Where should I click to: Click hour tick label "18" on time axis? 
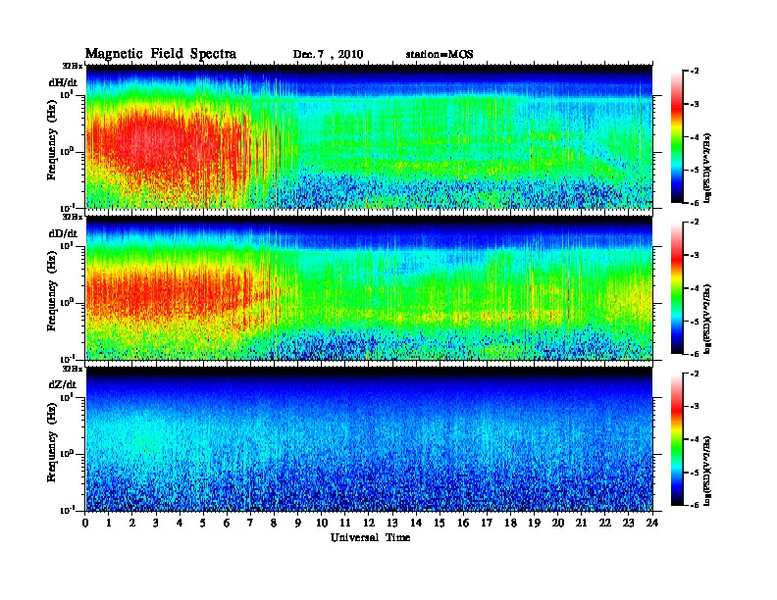pos(510,523)
